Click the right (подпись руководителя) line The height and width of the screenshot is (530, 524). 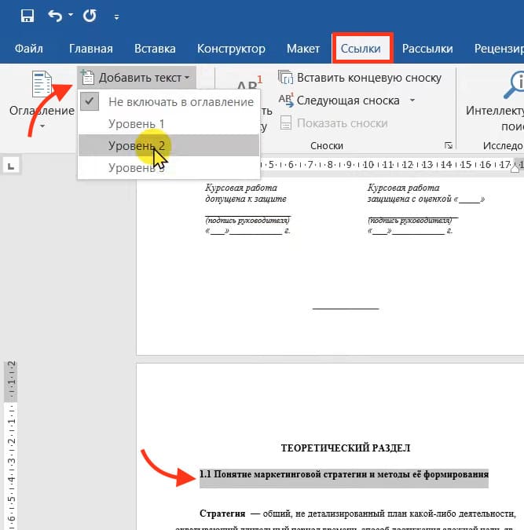tap(410, 221)
